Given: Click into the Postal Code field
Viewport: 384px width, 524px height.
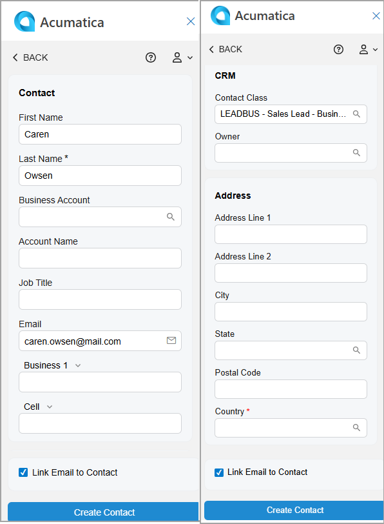Looking at the screenshot, I should (291, 389).
